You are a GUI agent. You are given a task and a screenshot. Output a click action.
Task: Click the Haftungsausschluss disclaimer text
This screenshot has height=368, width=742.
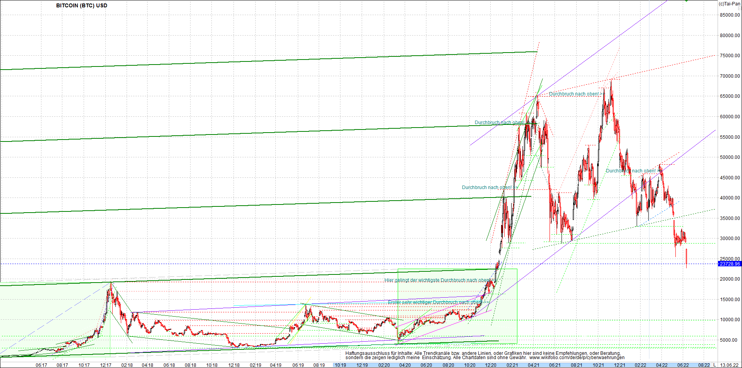coord(483,355)
